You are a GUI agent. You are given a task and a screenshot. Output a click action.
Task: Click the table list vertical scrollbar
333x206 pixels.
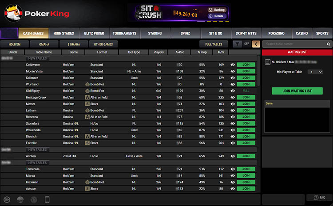pyautogui.click(x=258, y=71)
